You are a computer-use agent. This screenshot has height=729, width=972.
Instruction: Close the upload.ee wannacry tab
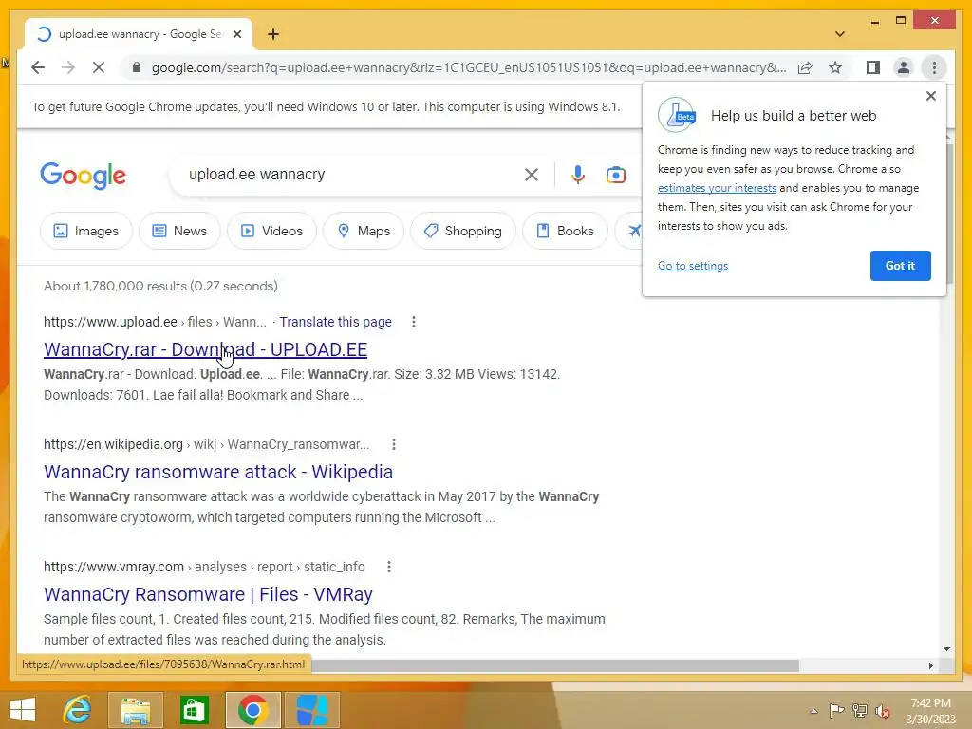tap(236, 34)
